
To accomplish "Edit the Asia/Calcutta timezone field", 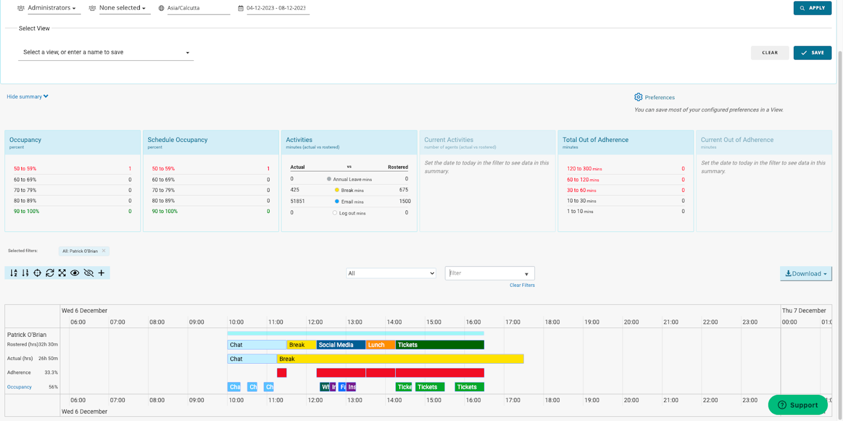I will click(199, 8).
